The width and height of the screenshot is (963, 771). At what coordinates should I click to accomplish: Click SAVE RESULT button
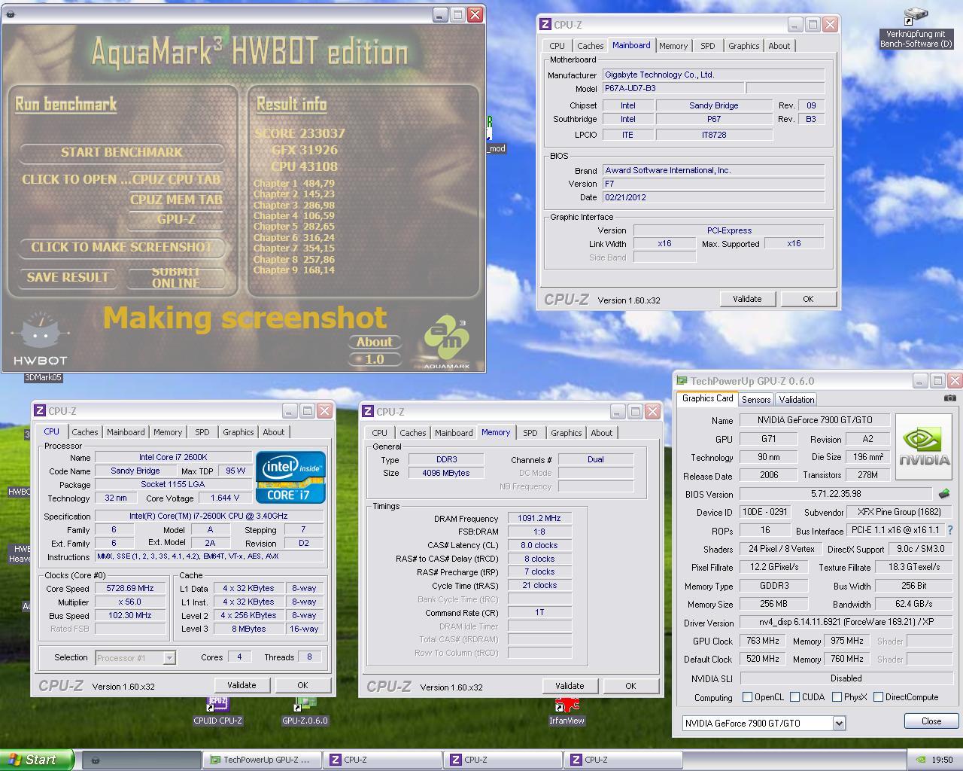click(x=68, y=277)
